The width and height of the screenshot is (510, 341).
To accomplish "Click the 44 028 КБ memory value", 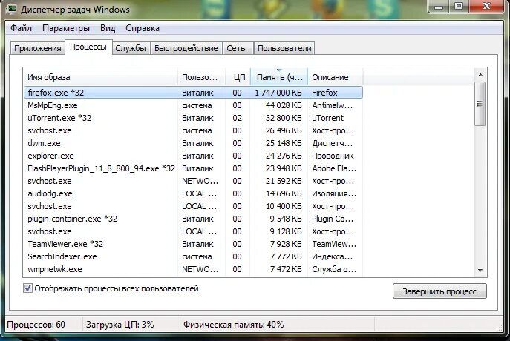I will [x=284, y=105].
